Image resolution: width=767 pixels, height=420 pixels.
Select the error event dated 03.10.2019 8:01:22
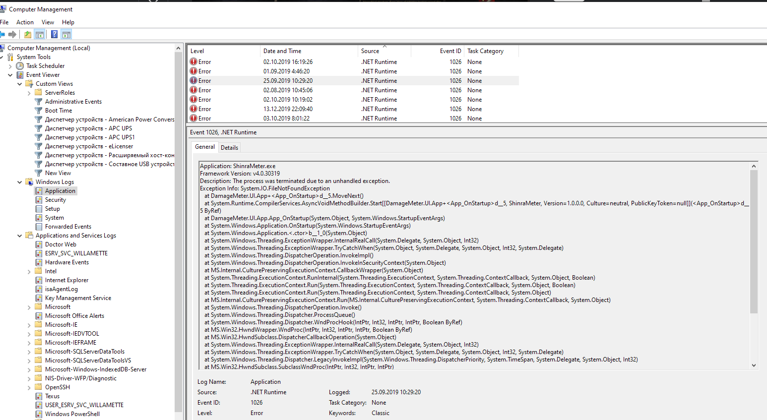point(354,119)
